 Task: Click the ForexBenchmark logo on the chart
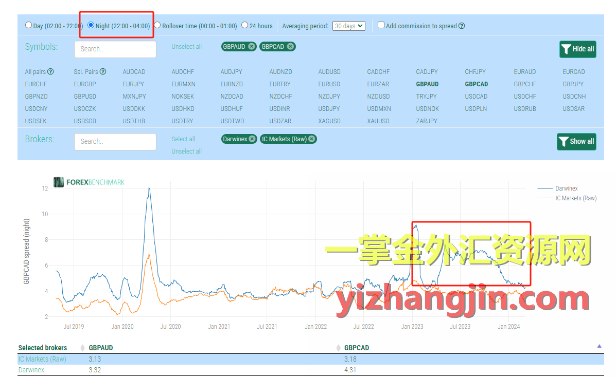coord(89,182)
